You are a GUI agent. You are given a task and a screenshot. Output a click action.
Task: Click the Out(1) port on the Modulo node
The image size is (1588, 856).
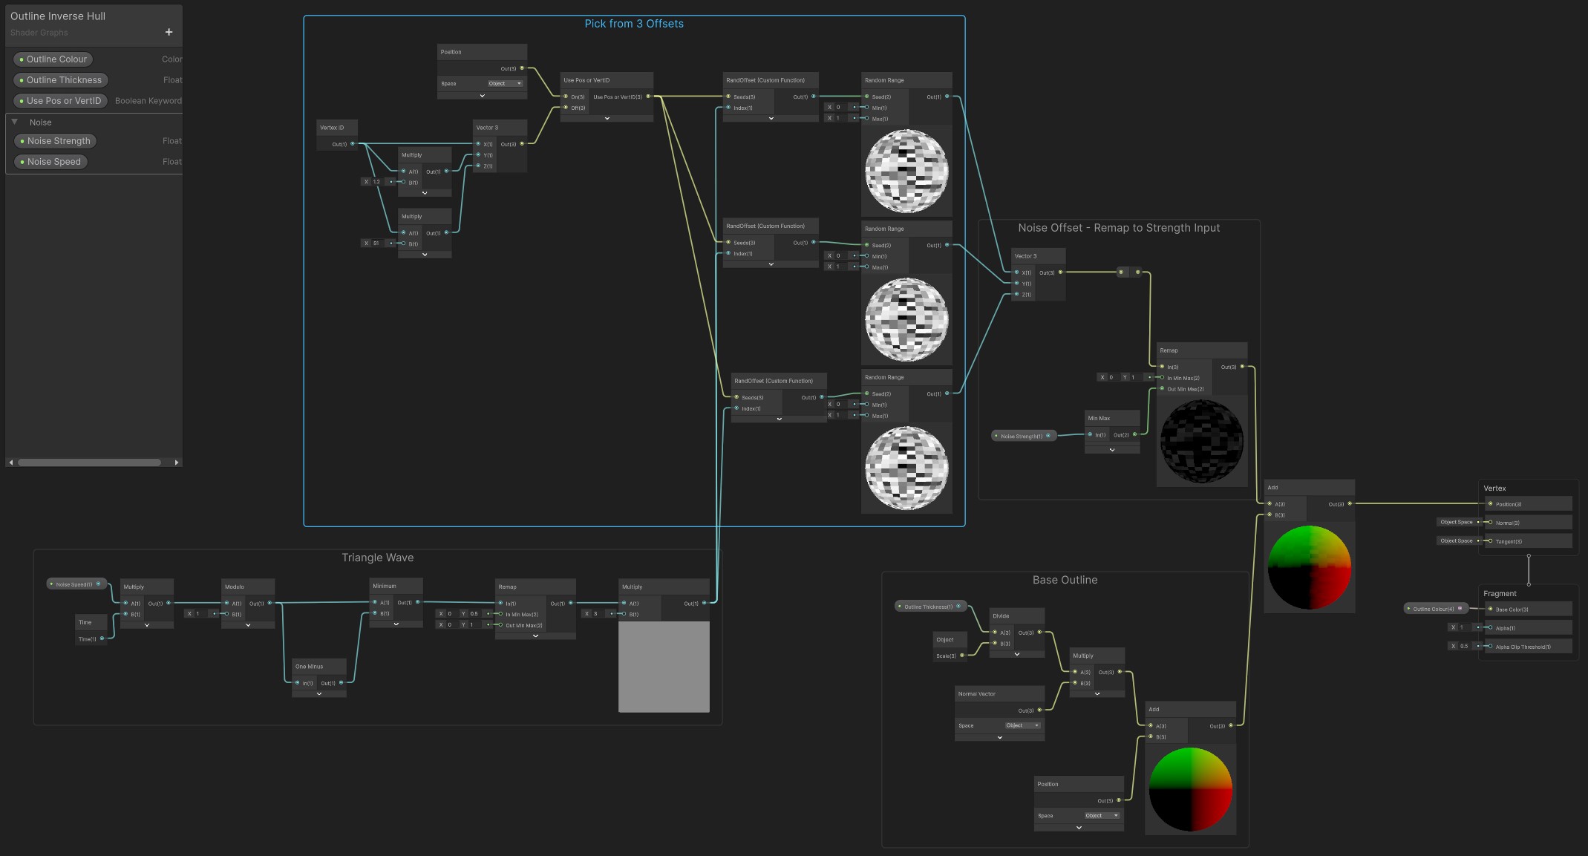[x=269, y=603]
